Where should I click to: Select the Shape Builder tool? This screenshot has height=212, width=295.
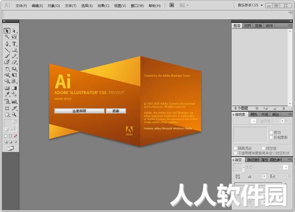(7, 81)
